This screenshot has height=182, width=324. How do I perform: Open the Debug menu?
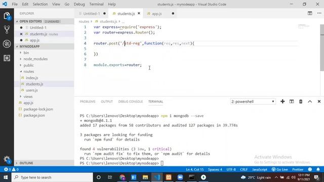[79, 4]
